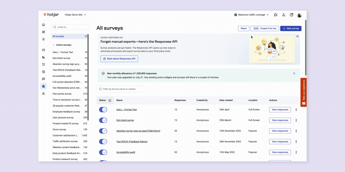The width and height of the screenshot is (345, 172).
Task: Click AI Create it for me button
Action: 265,29
